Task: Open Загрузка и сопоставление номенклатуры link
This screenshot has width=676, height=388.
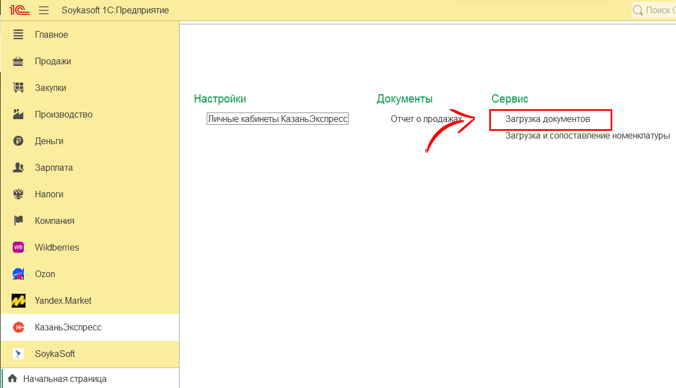Action: (x=587, y=136)
